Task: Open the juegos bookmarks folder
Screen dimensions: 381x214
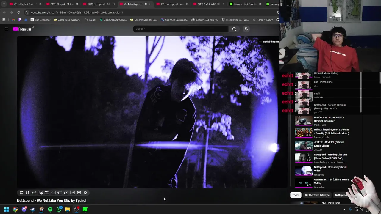Action: pyautogui.click(x=90, y=20)
